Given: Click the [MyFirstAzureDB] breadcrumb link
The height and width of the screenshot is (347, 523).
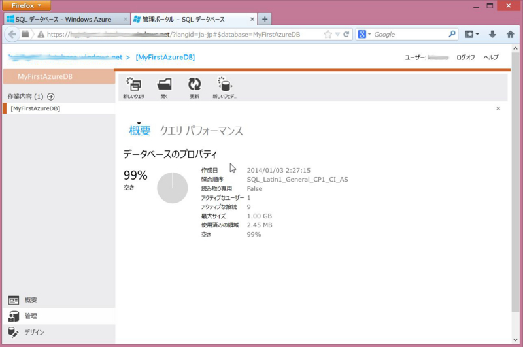Looking at the screenshot, I should tap(165, 58).
